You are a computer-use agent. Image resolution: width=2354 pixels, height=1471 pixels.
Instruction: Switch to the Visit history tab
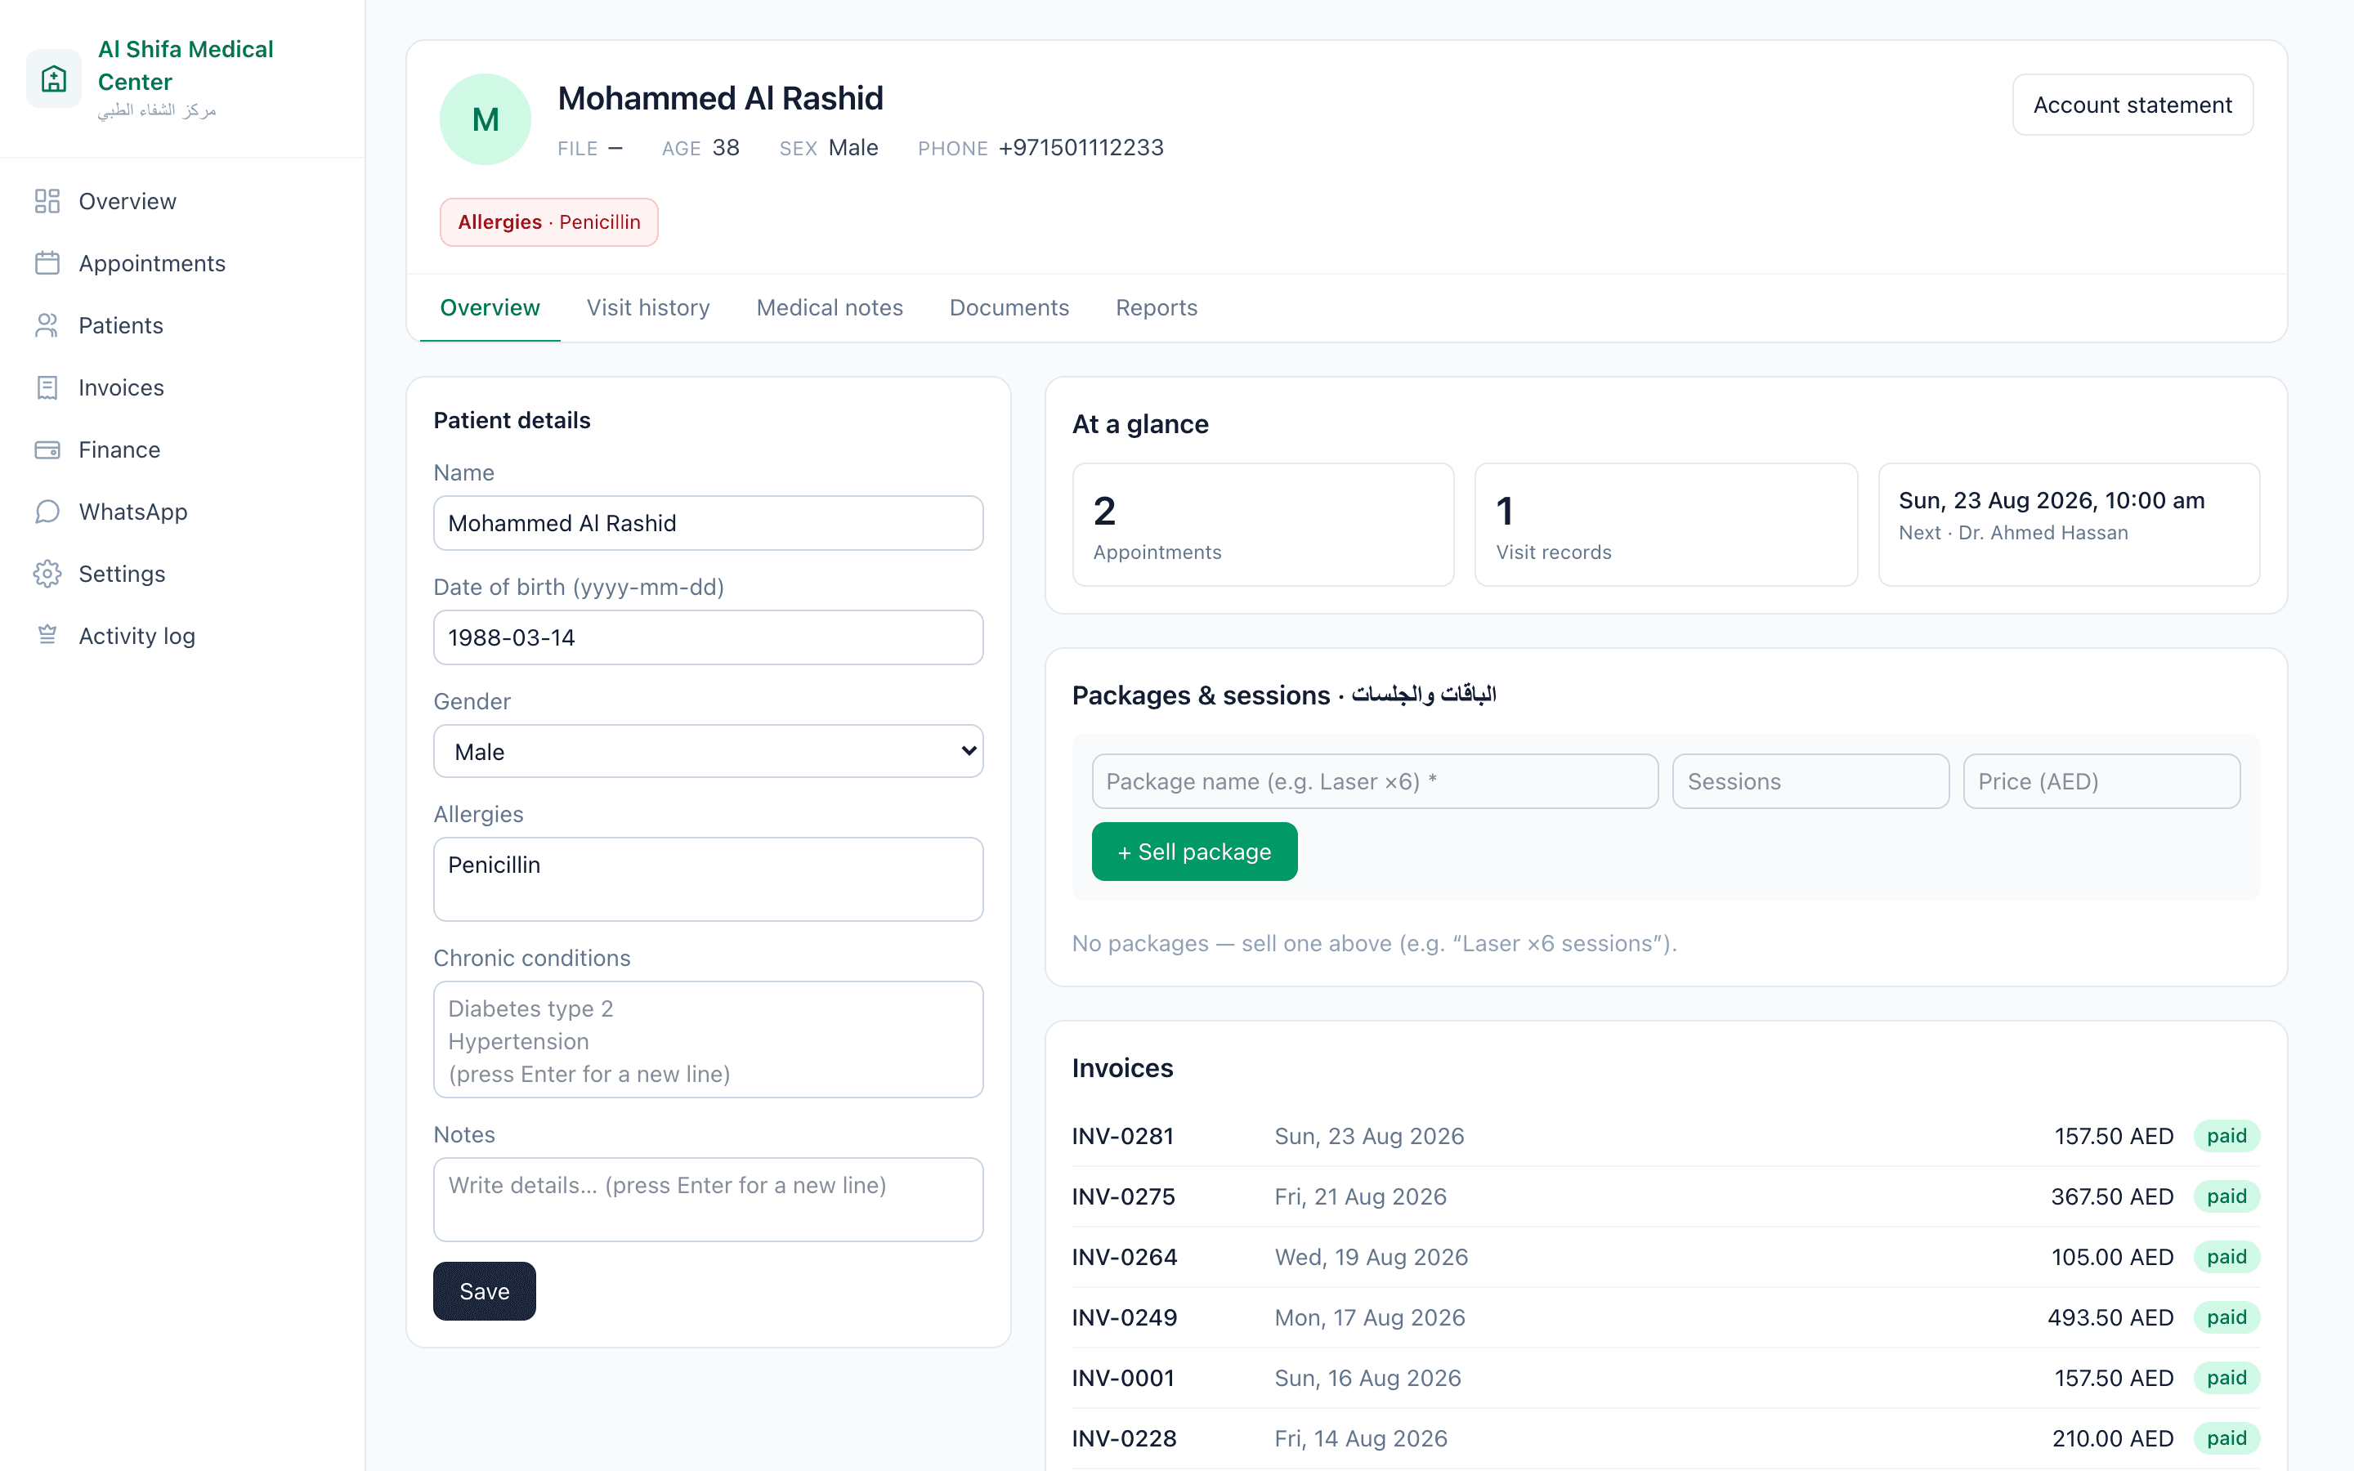(648, 307)
